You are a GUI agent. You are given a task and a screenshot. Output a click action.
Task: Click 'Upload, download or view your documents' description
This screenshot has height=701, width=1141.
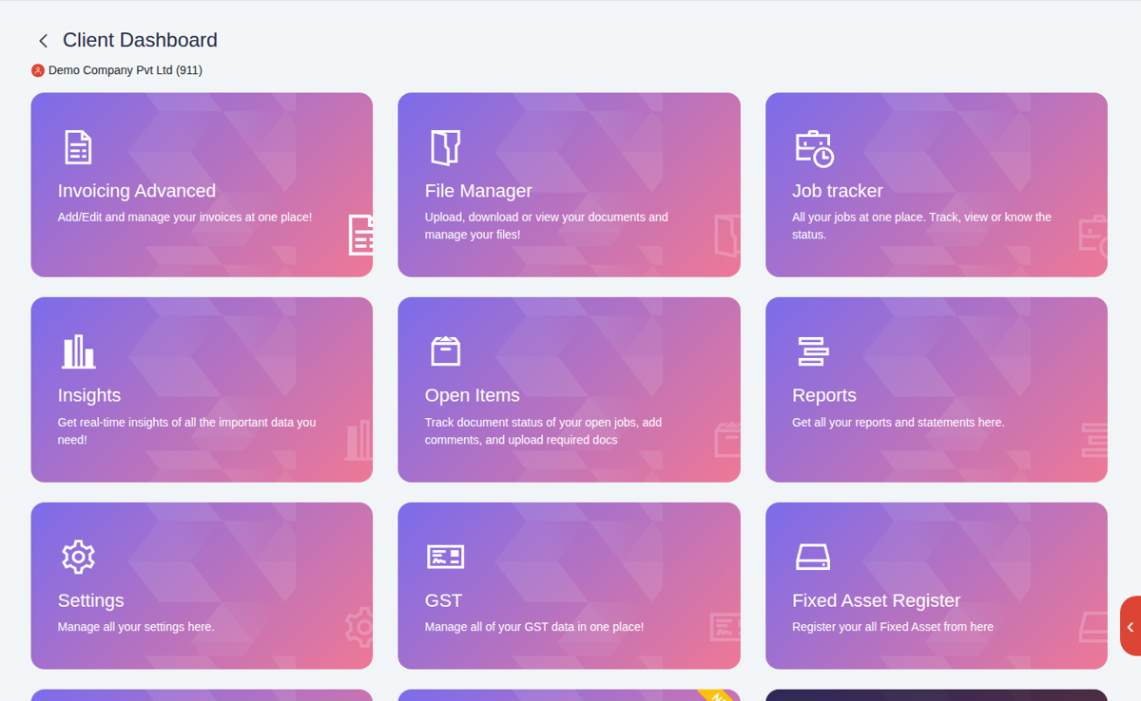547,226
